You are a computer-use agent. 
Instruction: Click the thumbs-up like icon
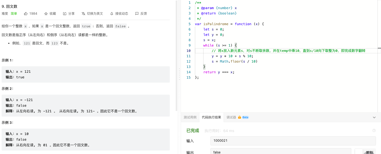click(26, 13)
